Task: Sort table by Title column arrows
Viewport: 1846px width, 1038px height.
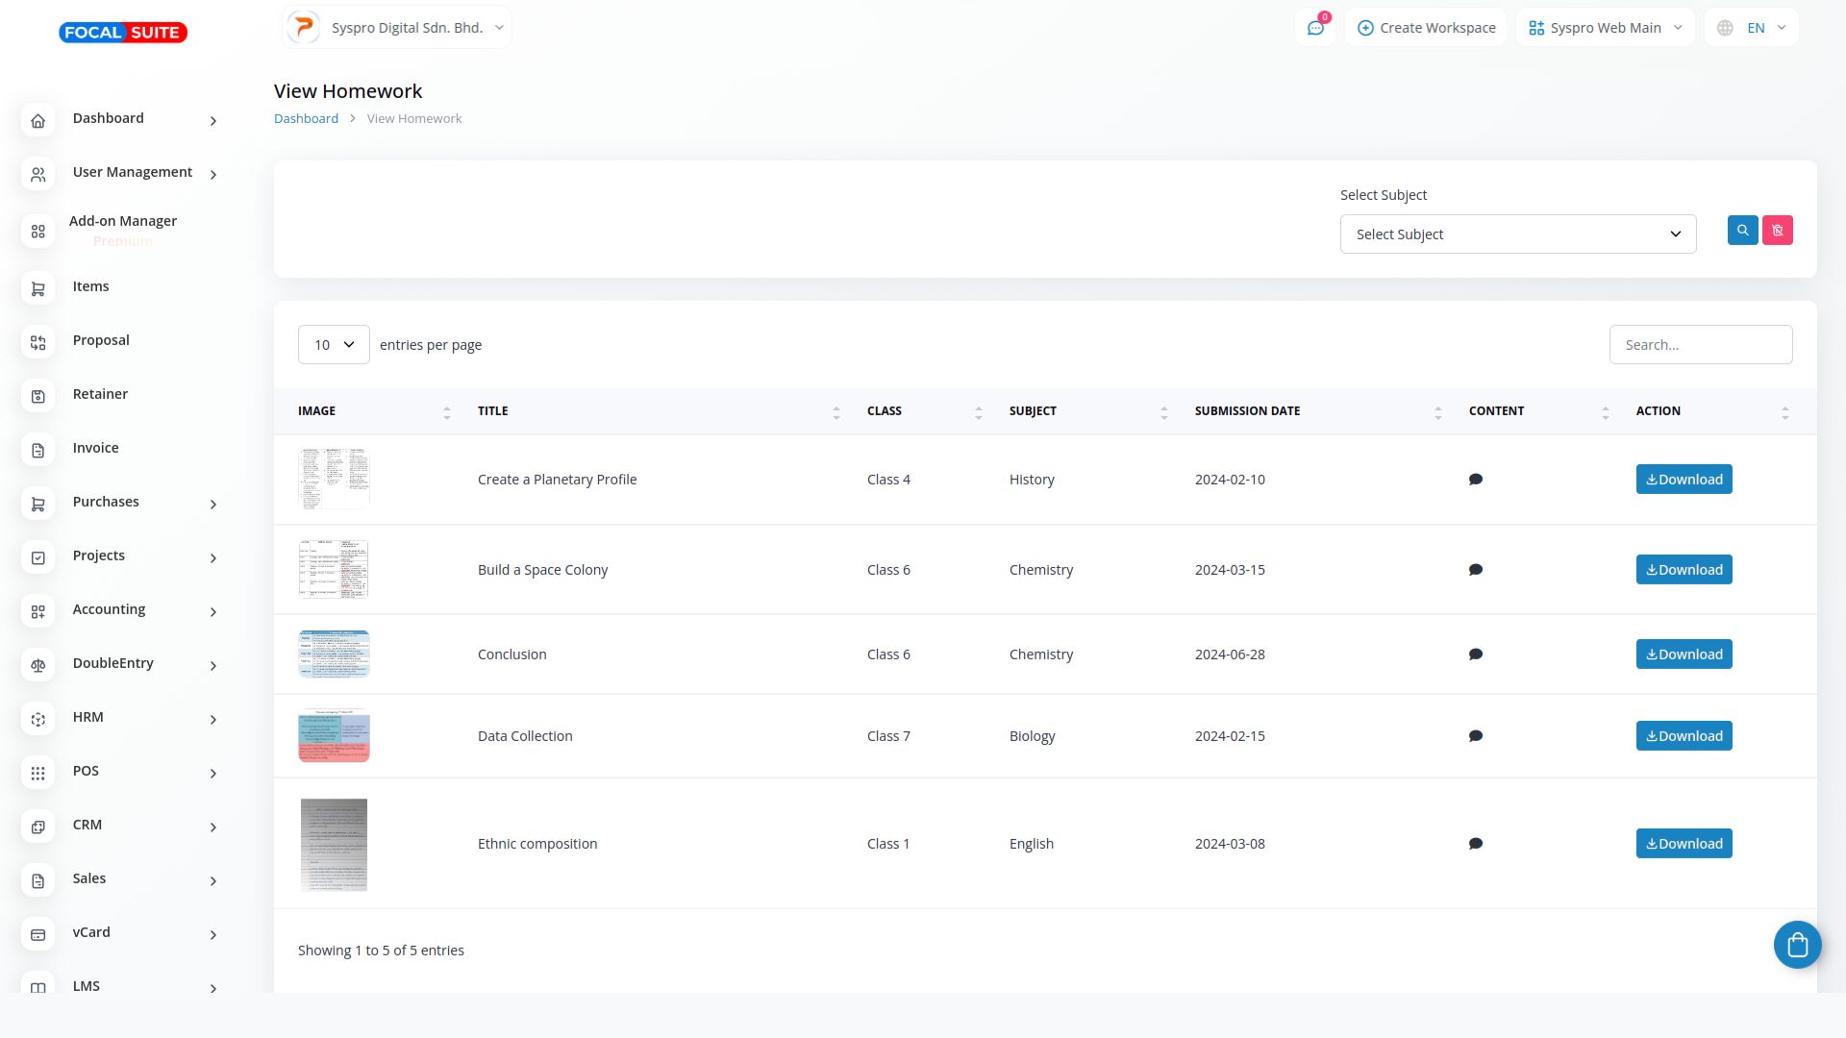Action: pos(836,412)
